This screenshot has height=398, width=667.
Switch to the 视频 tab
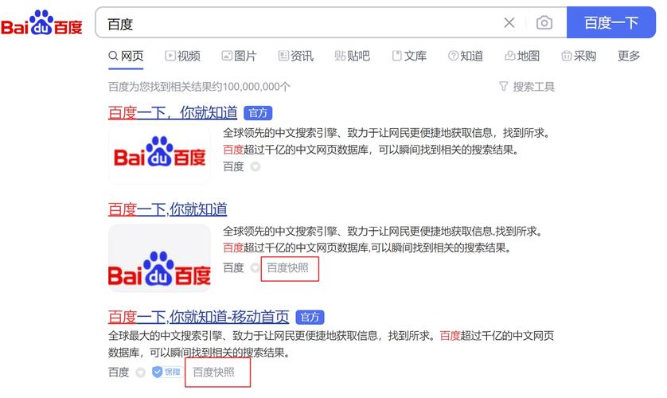coord(182,56)
